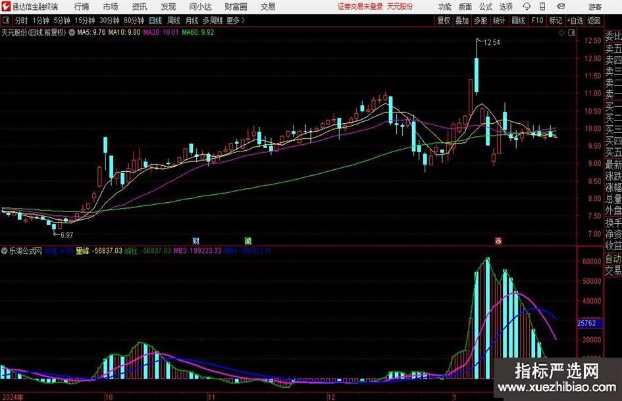Open the 公式 menu
This screenshot has height=401, width=622.
[486, 7]
